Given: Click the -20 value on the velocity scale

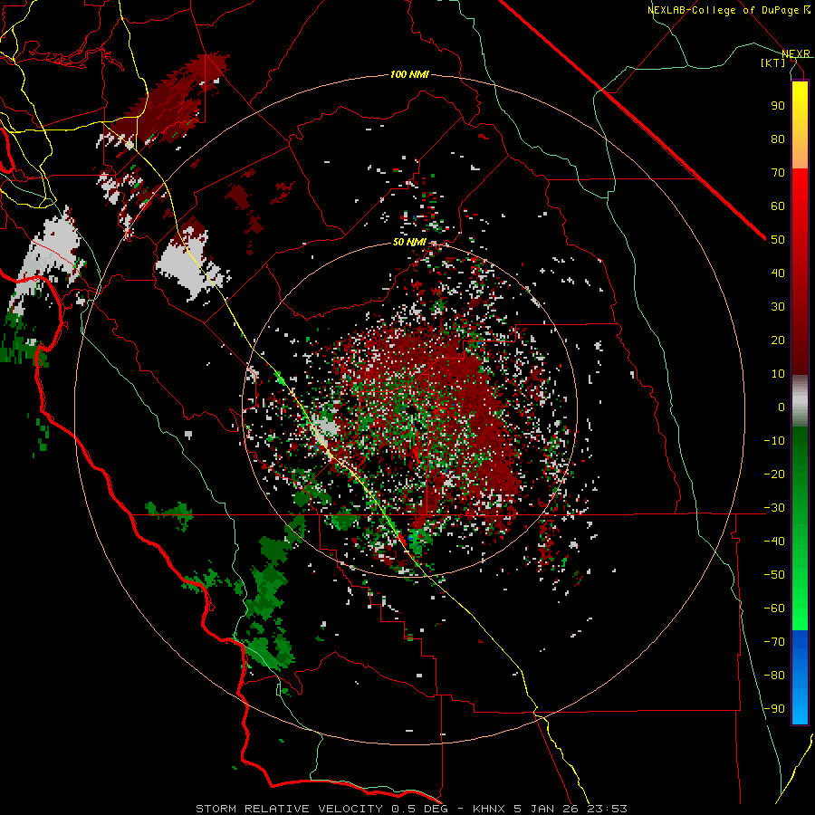Looking at the screenshot, I should tap(774, 475).
